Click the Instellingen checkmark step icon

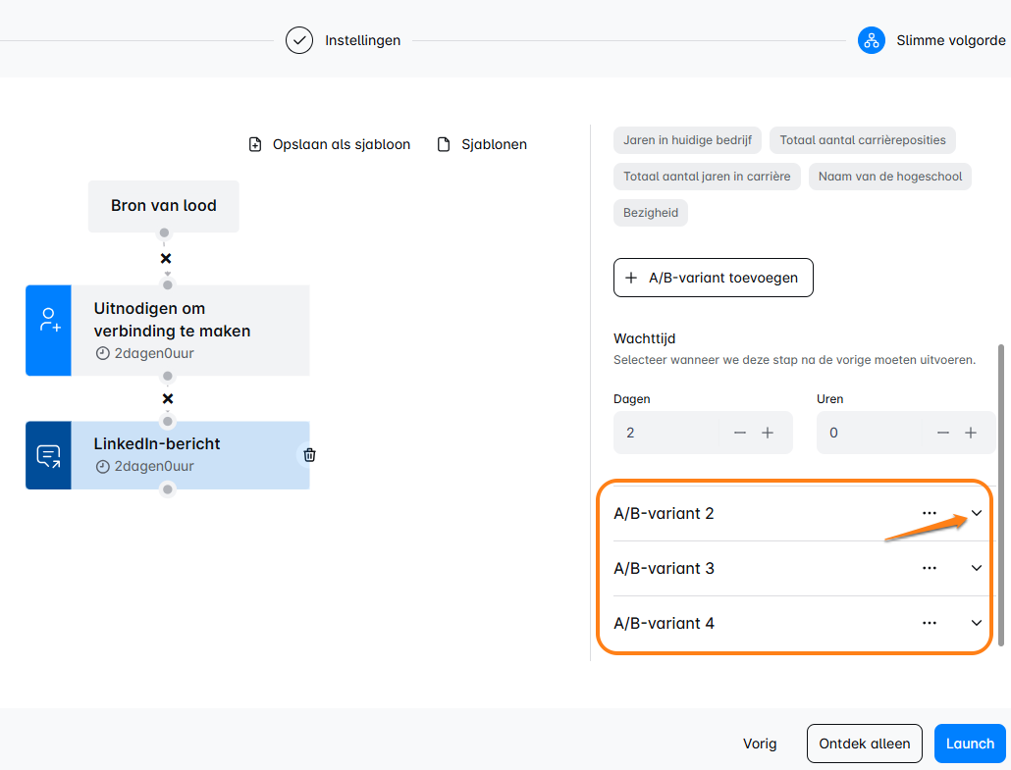299,40
